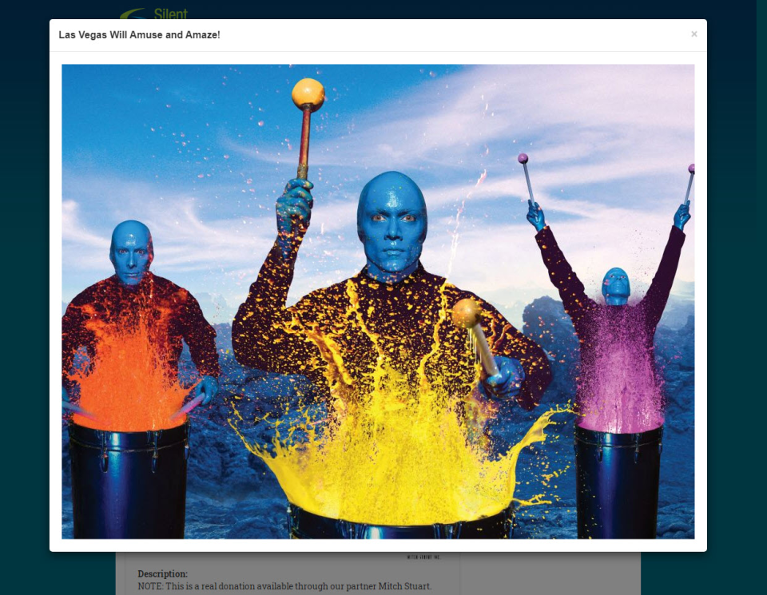Click the Blue Man Group enlarged photo
This screenshot has width=767, height=595.
click(378, 301)
